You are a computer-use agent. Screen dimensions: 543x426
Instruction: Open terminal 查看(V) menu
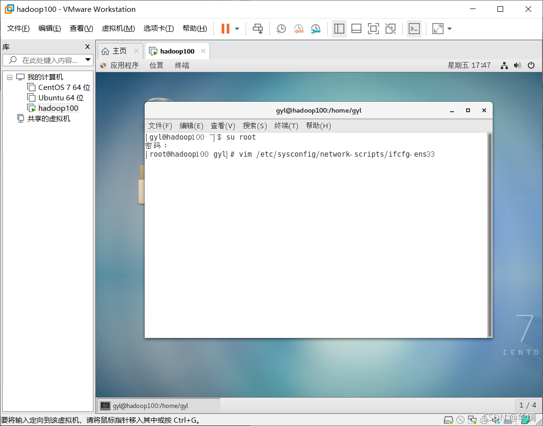tap(223, 125)
